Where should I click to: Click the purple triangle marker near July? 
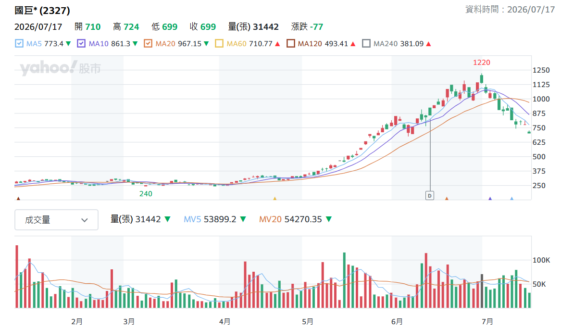click(490, 198)
